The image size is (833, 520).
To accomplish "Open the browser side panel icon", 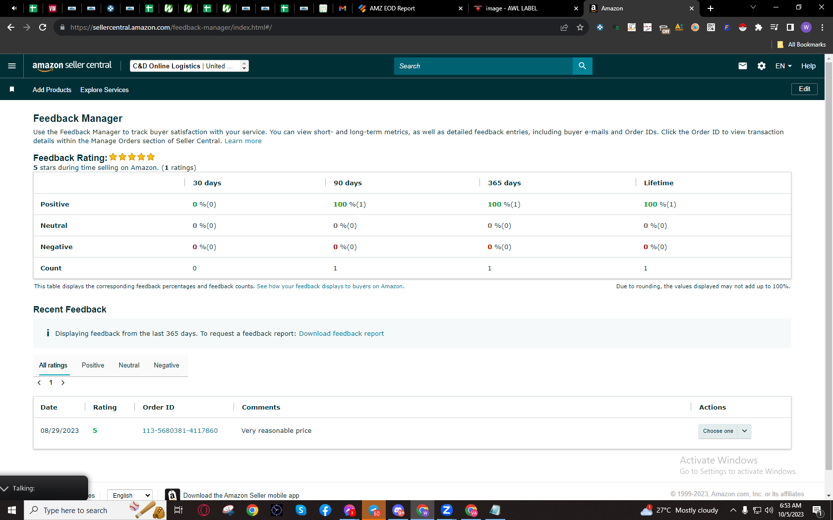I will [790, 27].
